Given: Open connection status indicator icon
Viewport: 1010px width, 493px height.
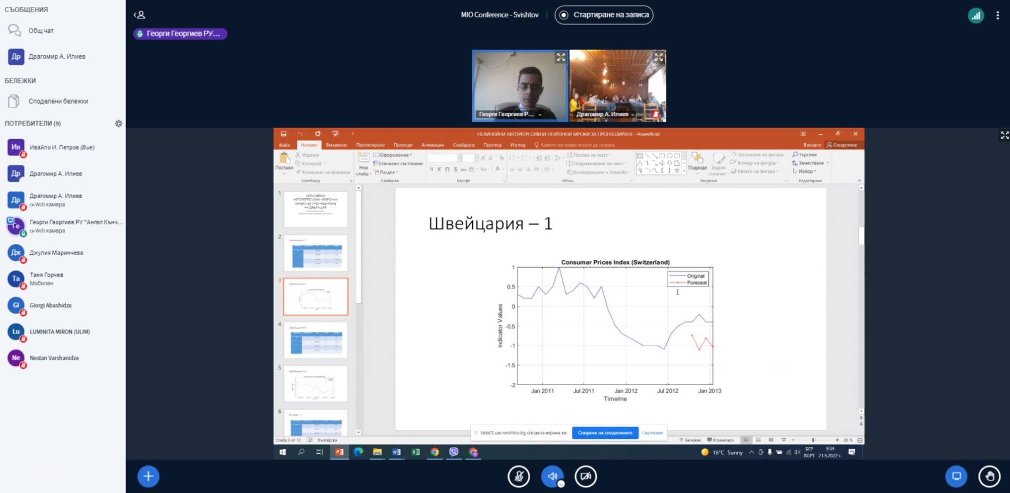Looking at the screenshot, I should click(975, 15).
